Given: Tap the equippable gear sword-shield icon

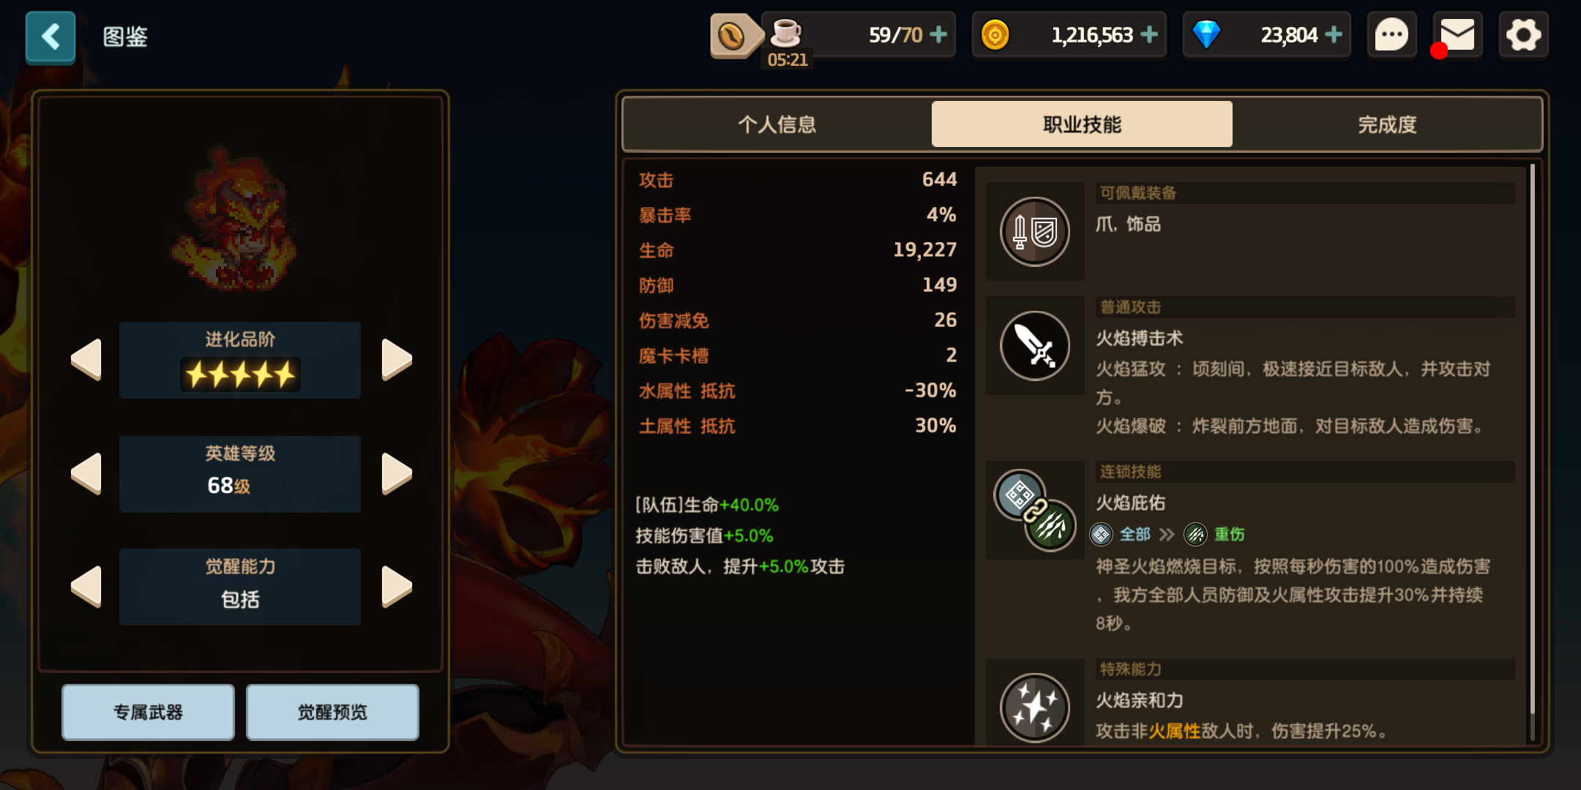Looking at the screenshot, I should pyautogui.click(x=1034, y=232).
